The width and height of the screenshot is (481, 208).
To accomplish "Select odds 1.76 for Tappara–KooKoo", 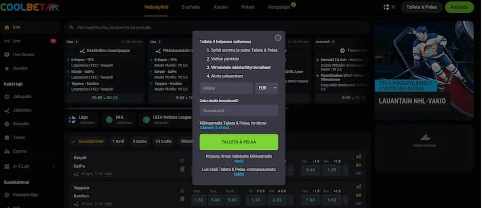I will tap(256, 200).
